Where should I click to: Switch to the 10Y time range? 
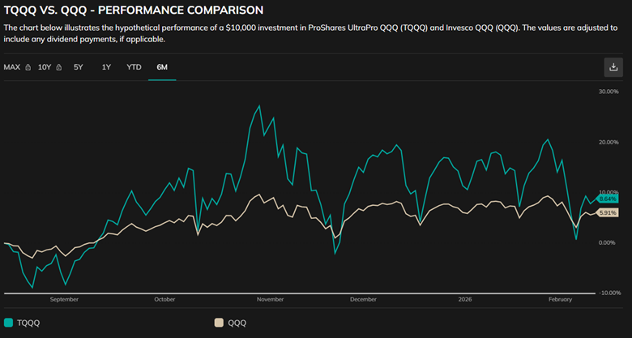pos(45,67)
